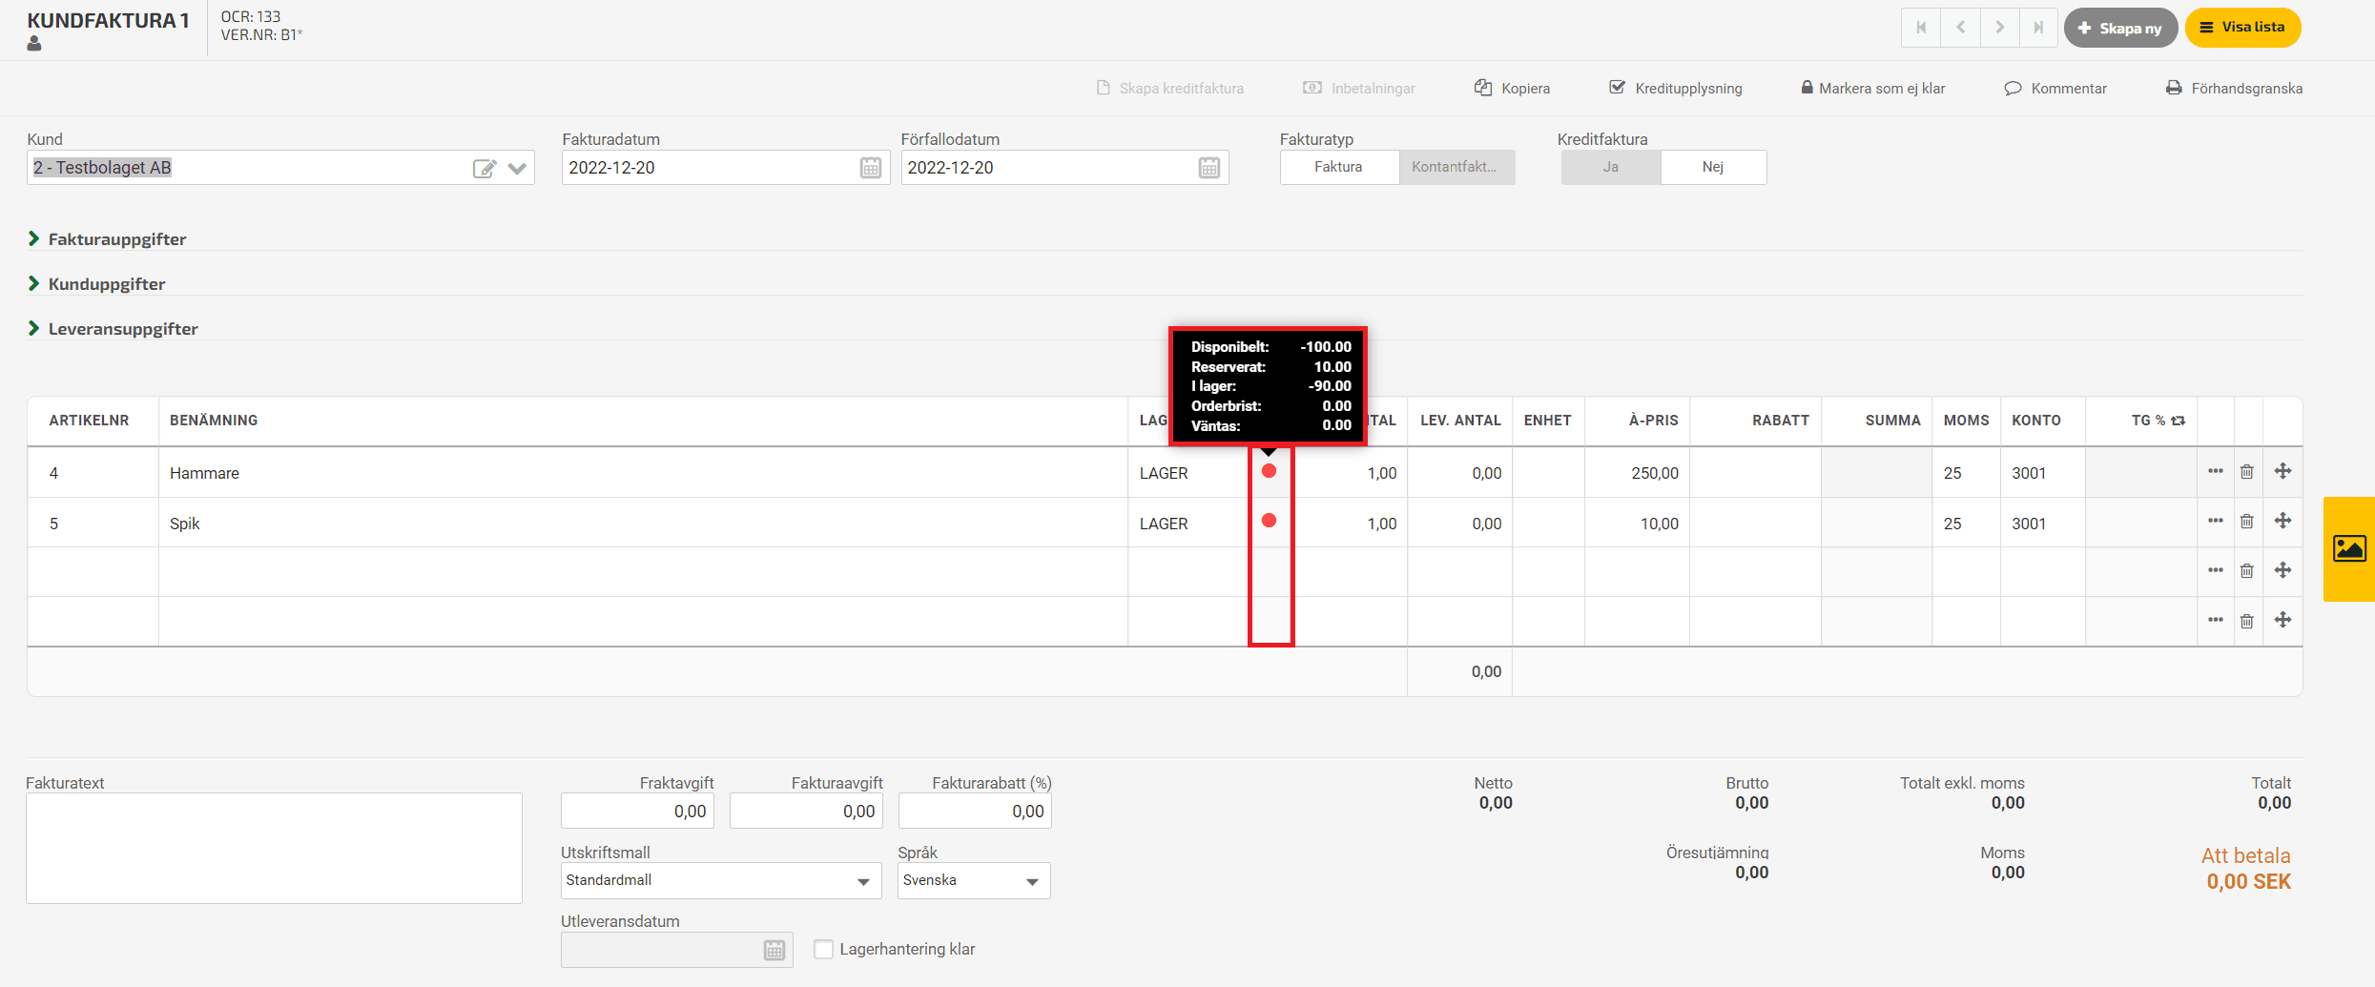2375x987 pixels.
Task: Go to first invoice navigation arrow
Action: tap(1921, 28)
